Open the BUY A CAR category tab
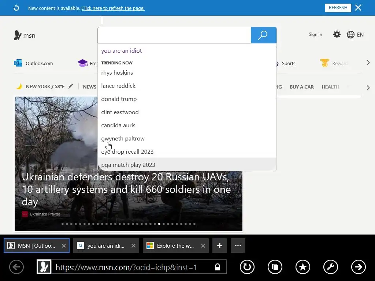375x281 pixels. click(x=302, y=87)
